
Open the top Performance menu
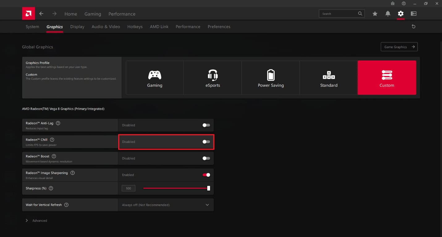click(x=122, y=14)
